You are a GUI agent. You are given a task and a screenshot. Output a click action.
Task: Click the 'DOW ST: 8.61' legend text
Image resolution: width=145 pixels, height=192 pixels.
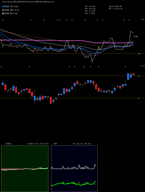(11, 6)
